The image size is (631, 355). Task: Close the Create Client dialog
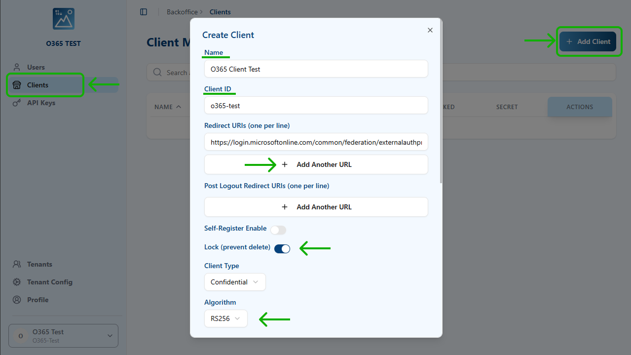[x=430, y=30]
